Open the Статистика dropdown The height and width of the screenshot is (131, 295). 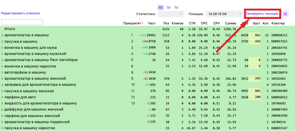pyautogui.click(x=171, y=14)
